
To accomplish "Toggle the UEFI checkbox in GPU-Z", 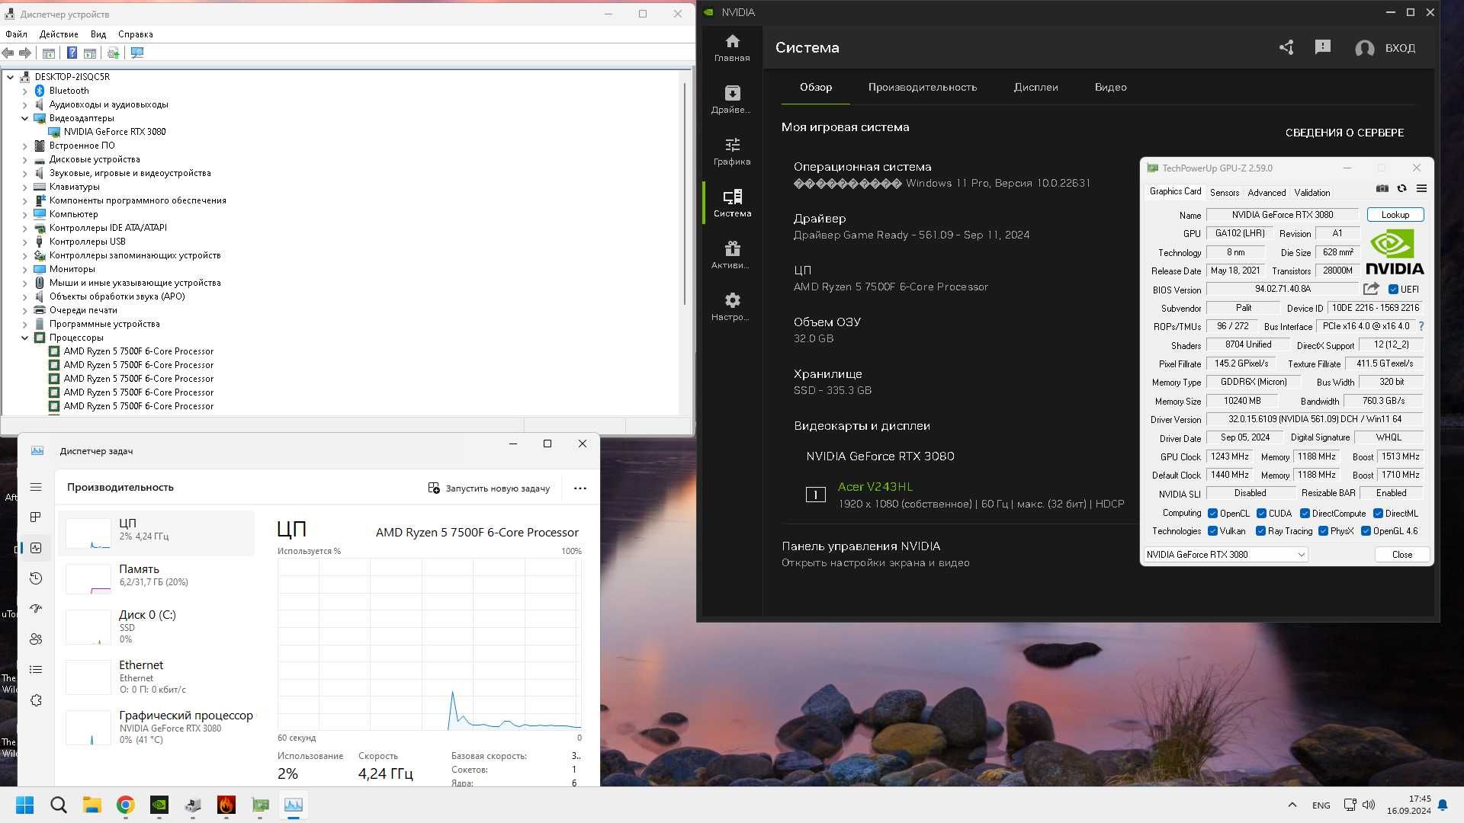I will (1393, 290).
